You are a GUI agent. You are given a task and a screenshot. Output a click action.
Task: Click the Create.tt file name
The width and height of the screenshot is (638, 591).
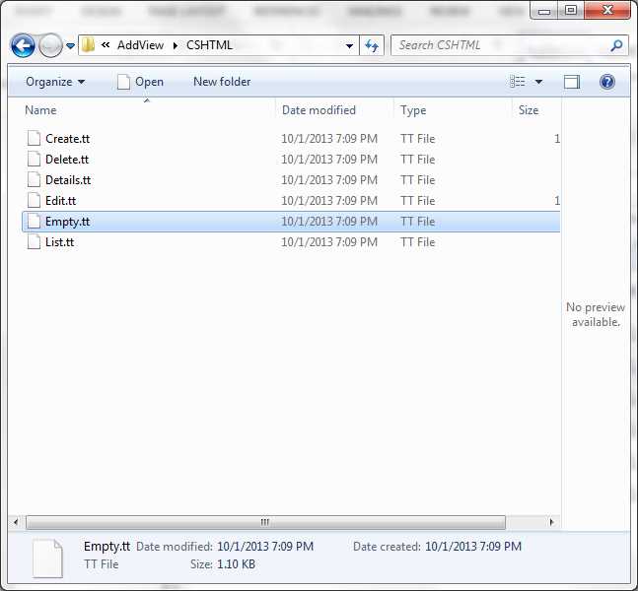pos(67,139)
